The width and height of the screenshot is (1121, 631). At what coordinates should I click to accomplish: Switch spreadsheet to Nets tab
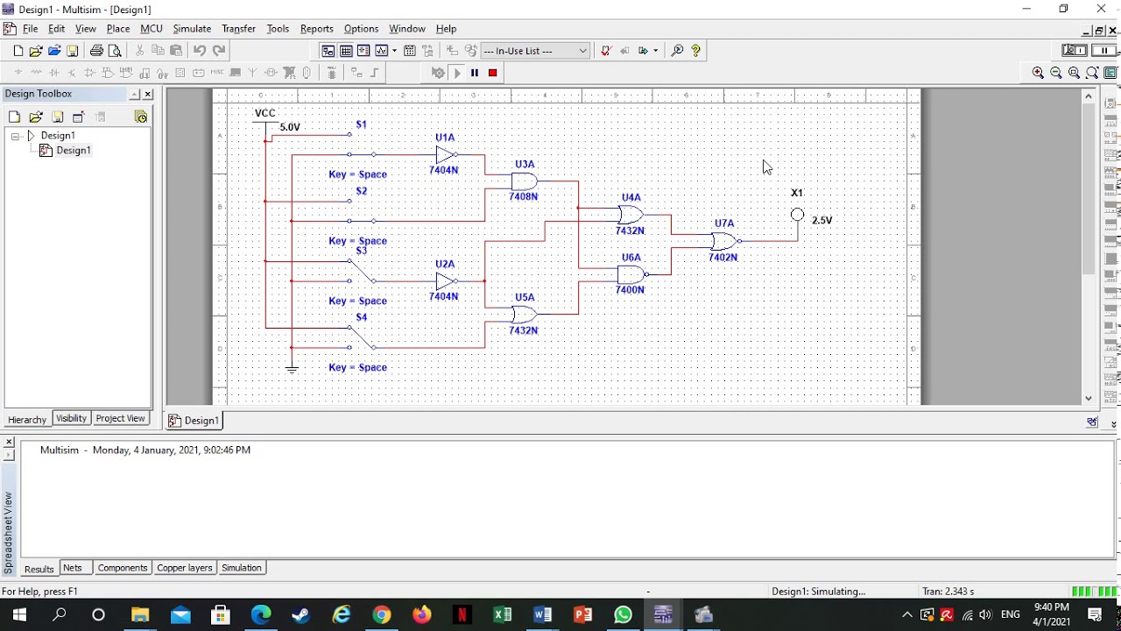click(73, 568)
